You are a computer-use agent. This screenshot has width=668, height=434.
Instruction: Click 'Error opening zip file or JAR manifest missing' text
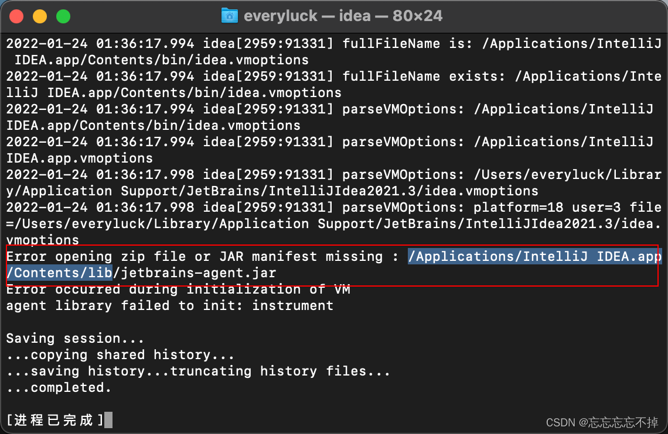[x=195, y=257]
